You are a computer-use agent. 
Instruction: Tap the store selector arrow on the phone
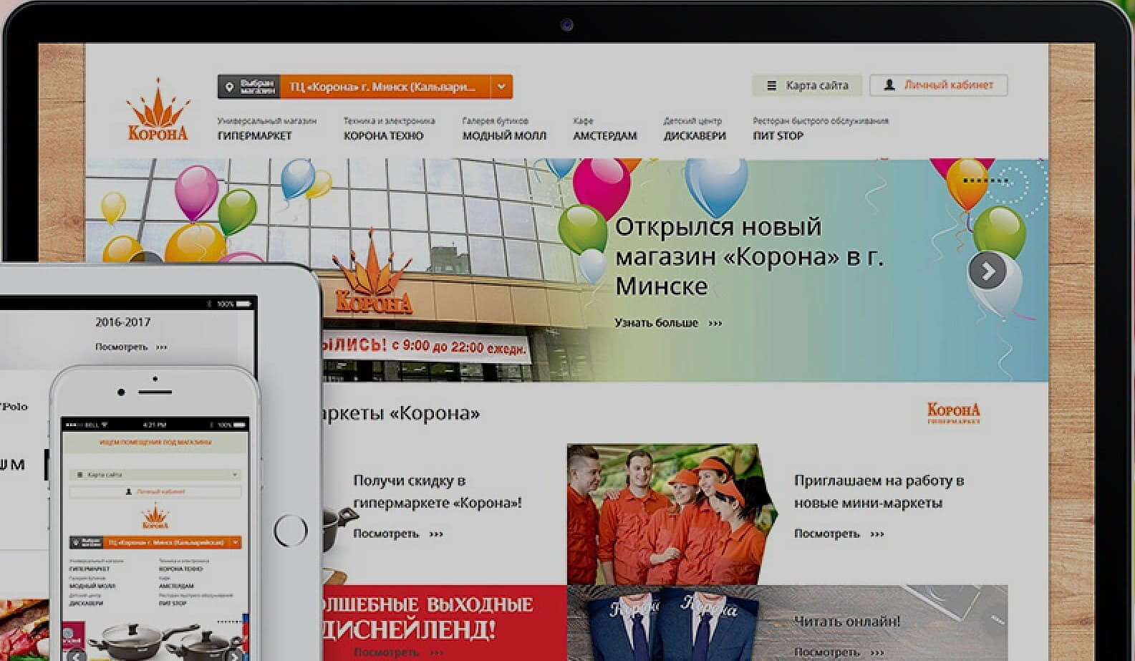pyautogui.click(x=235, y=543)
